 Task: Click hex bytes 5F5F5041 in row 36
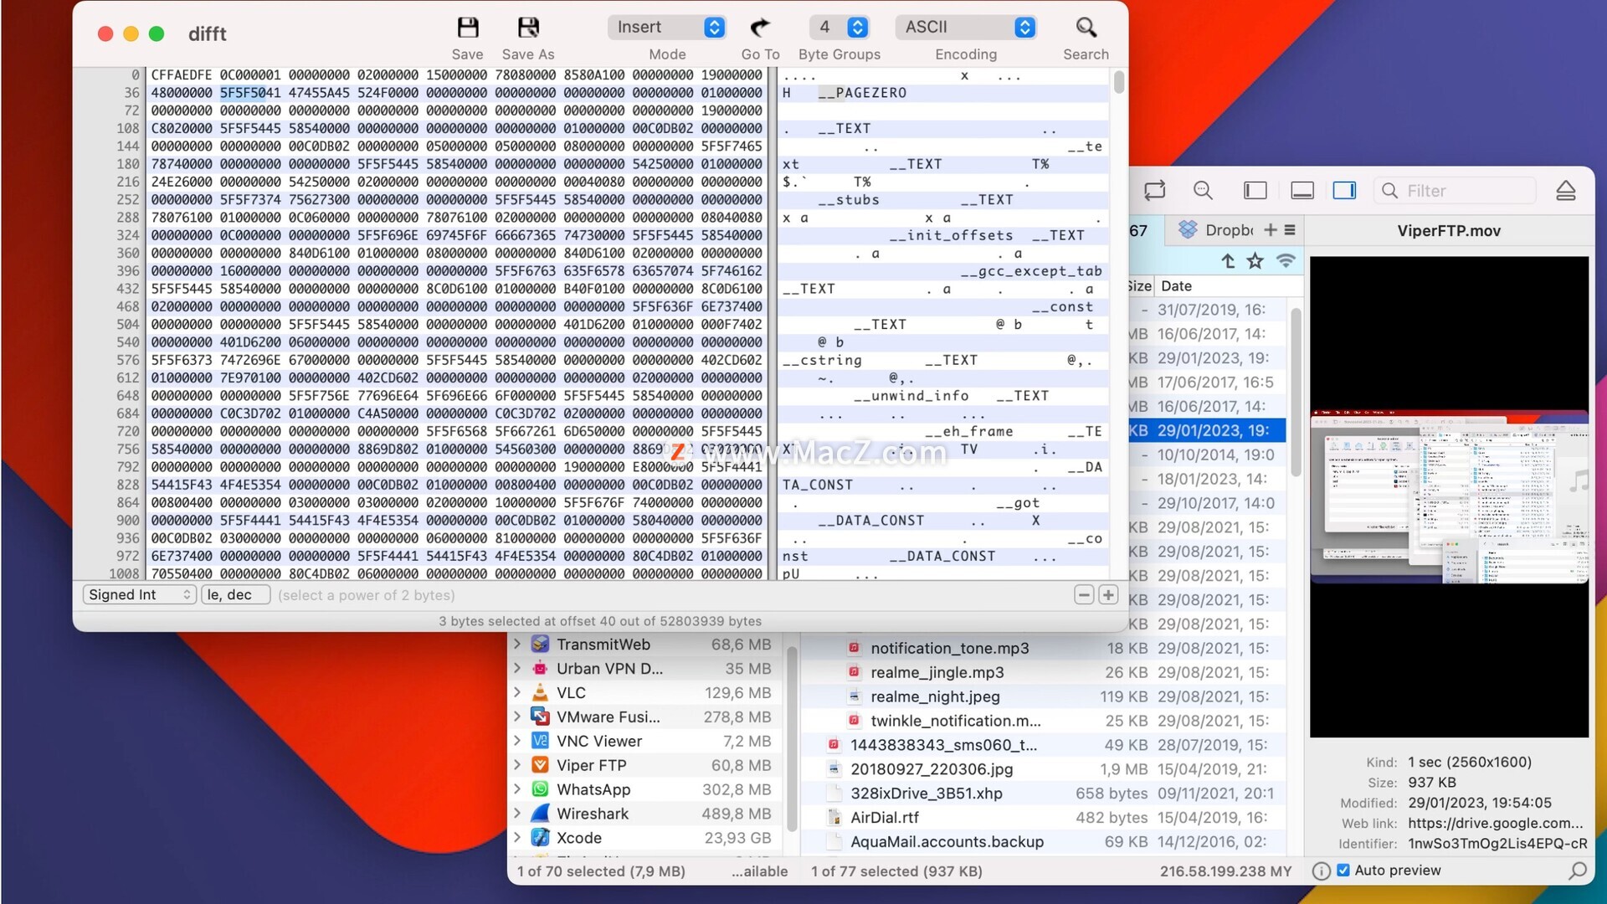tap(250, 93)
